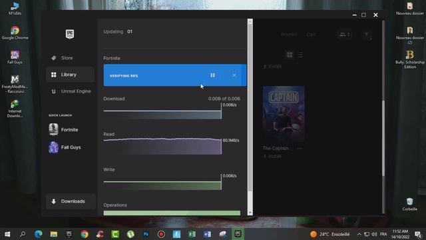Open the Library section

pyautogui.click(x=70, y=75)
